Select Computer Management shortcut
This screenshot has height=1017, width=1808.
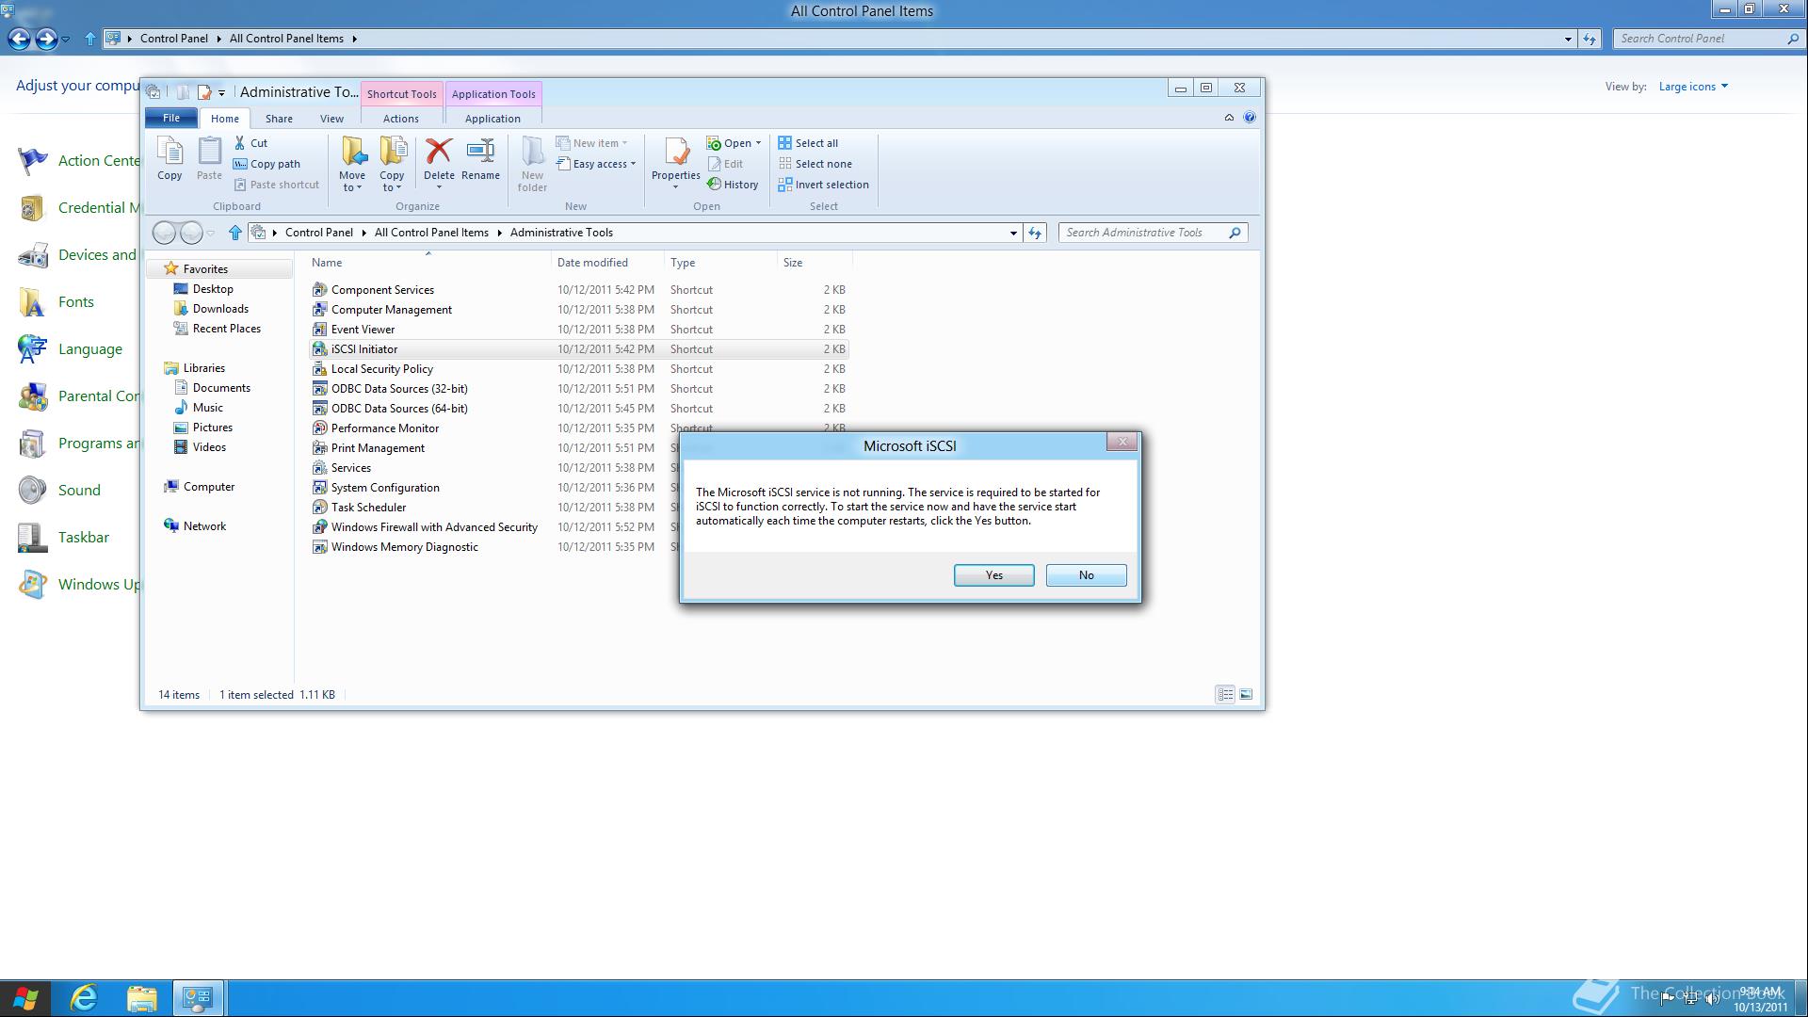392,310
